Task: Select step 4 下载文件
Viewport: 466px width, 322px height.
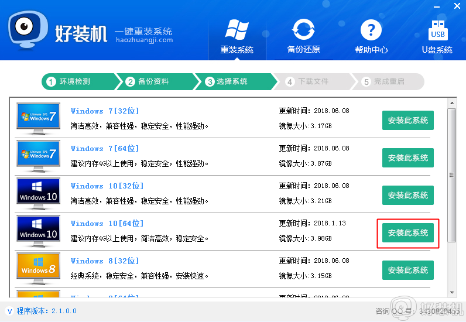Action: [313, 81]
